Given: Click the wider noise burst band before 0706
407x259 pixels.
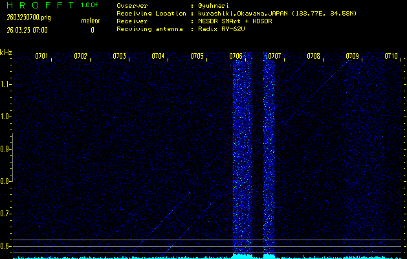Looking at the screenshot, I should (243, 153).
